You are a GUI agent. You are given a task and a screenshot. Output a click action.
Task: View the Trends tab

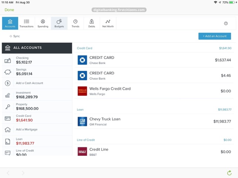[x=76, y=23]
